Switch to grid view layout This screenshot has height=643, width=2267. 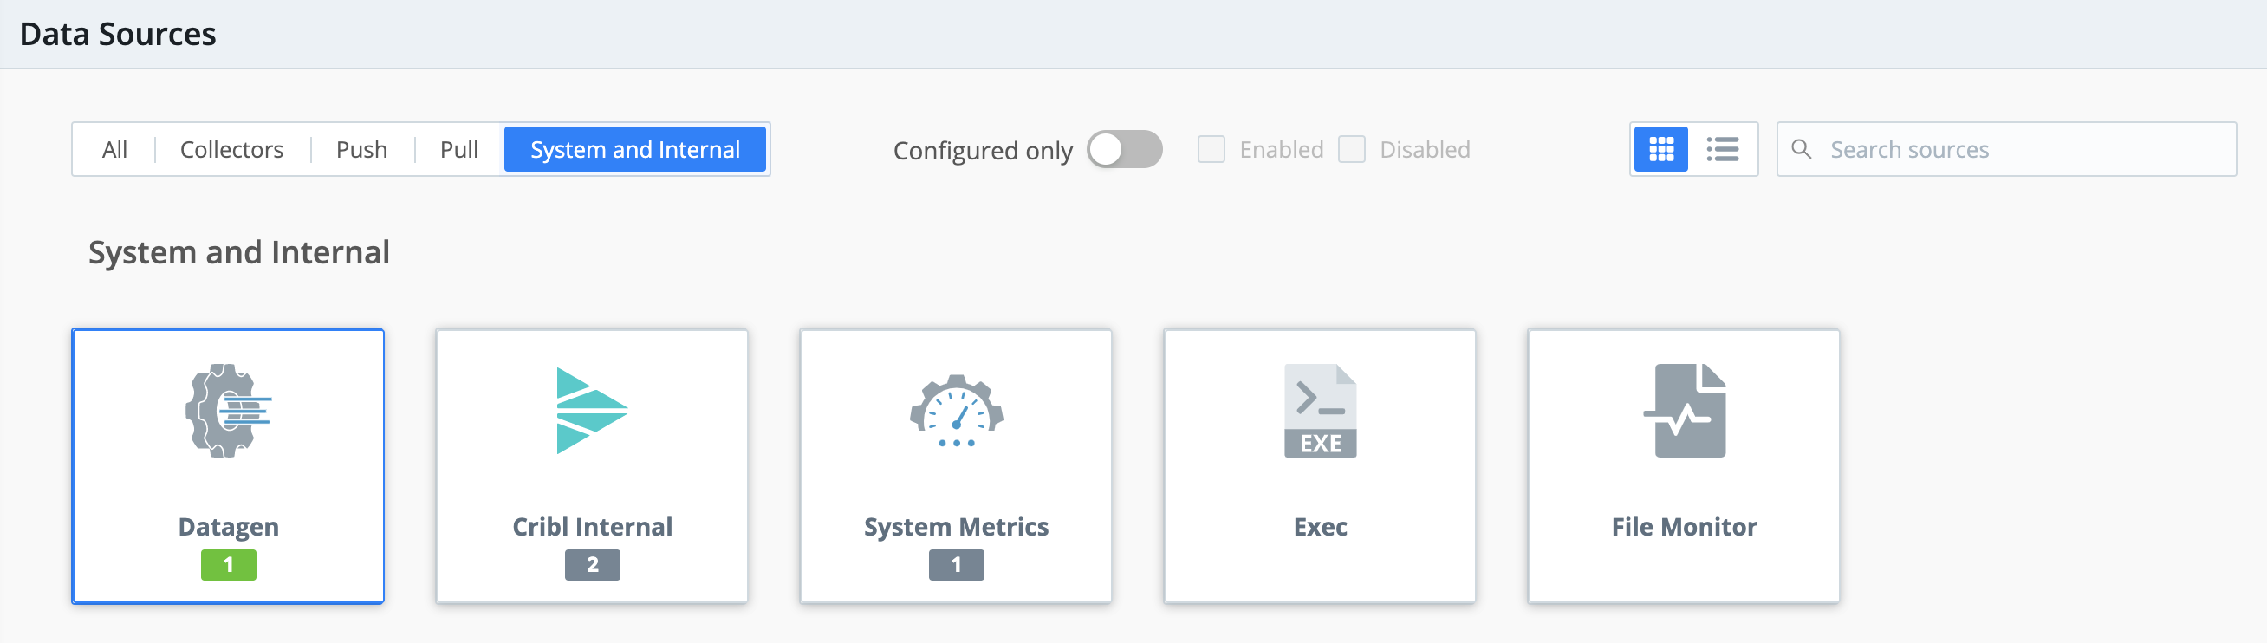coord(1660,149)
